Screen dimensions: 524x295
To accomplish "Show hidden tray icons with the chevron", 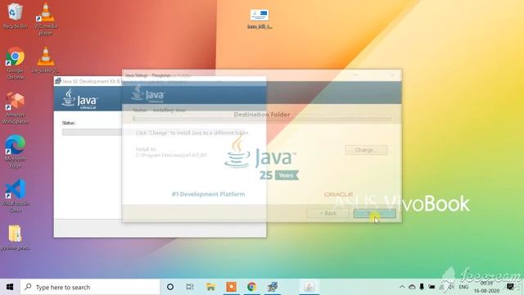I will coord(402,287).
